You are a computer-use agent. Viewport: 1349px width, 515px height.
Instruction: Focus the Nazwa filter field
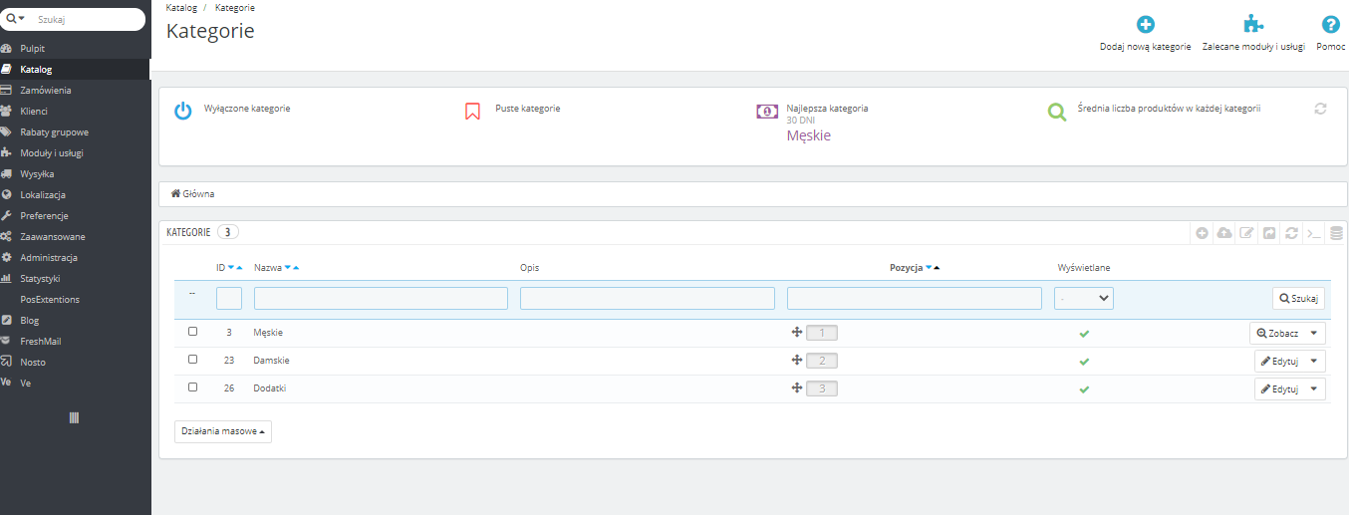pos(381,298)
